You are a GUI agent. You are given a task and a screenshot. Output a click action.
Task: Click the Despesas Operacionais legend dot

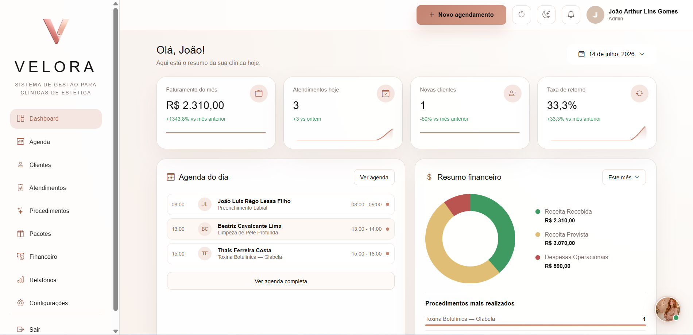(538, 257)
